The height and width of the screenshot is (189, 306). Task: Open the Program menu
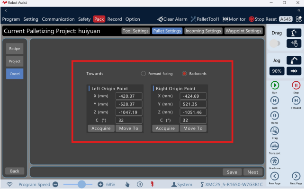click(11, 19)
